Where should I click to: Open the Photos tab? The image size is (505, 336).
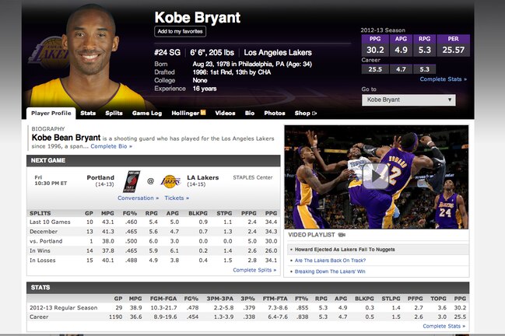coord(275,114)
